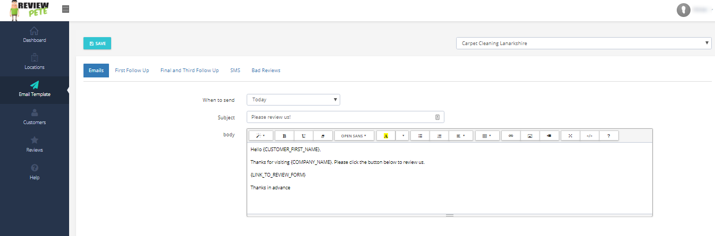Viewport: 715px width, 236px height.
Task: Switch to code view in editor
Action: click(590, 136)
